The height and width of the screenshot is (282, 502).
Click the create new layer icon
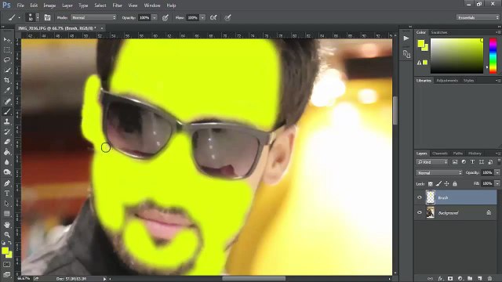coord(479,279)
